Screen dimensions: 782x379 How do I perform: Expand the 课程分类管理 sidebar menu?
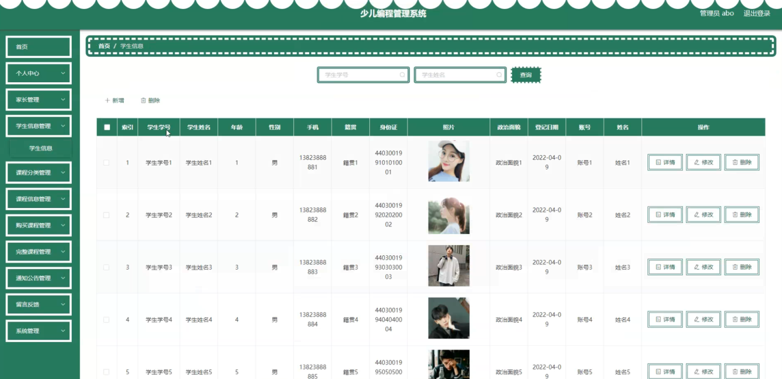tap(38, 173)
